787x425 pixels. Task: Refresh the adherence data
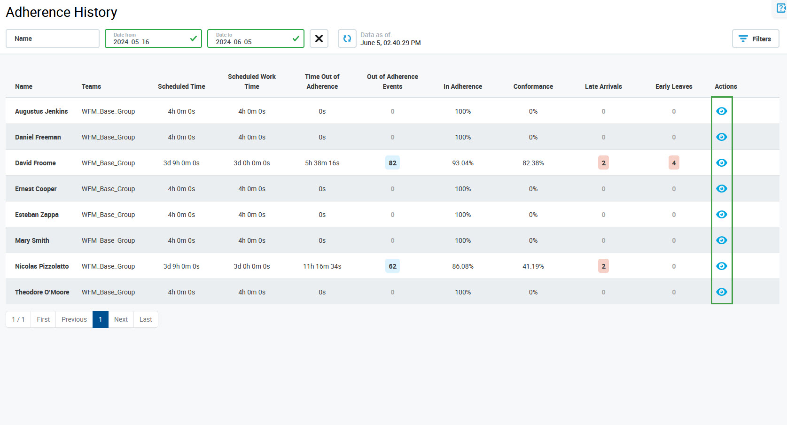347,39
